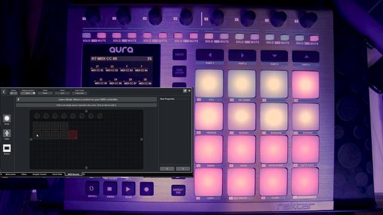Click the pop-out window icon beside the gear

coord(185,91)
